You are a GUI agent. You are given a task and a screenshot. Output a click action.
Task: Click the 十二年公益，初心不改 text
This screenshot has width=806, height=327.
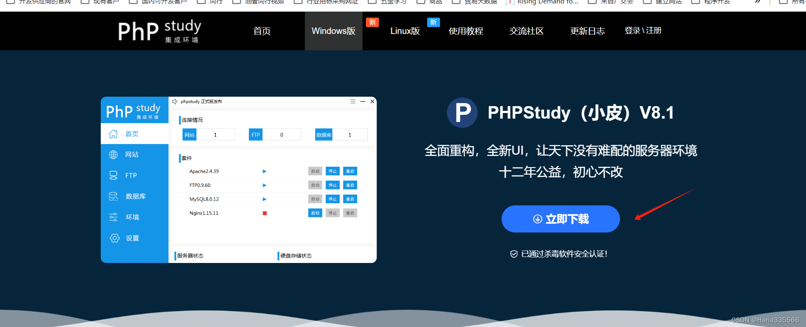click(561, 172)
